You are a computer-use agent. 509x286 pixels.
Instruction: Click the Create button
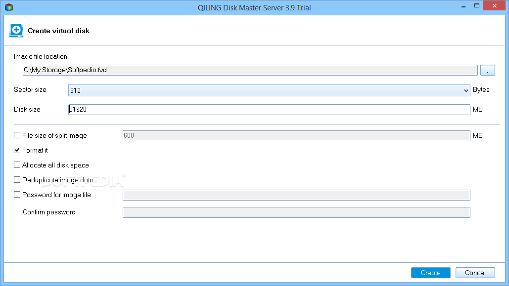[x=430, y=273]
